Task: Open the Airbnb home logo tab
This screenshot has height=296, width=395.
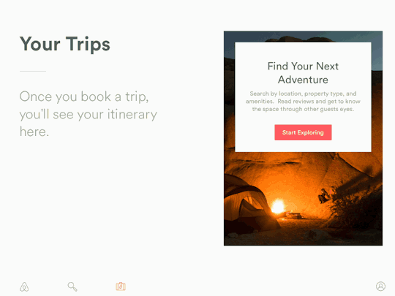Action: (x=24, y=286)
